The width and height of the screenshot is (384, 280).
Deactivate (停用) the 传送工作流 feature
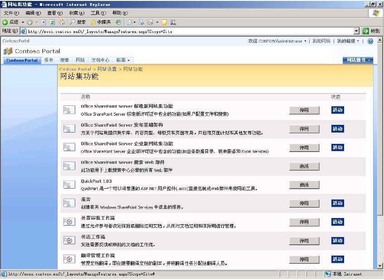pos(304,241)
